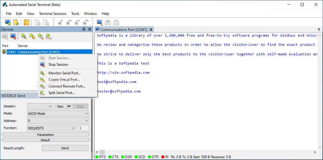Pin the Devices panel with pushpin icon

click(x=84, y=29)
